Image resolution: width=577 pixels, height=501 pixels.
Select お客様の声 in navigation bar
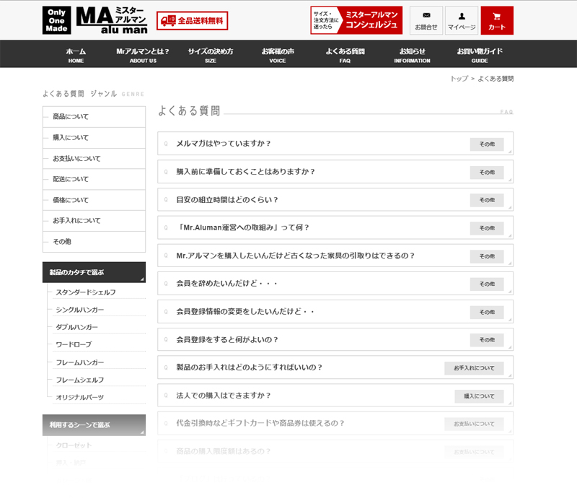pyautogui.click(x=278, y=54)
